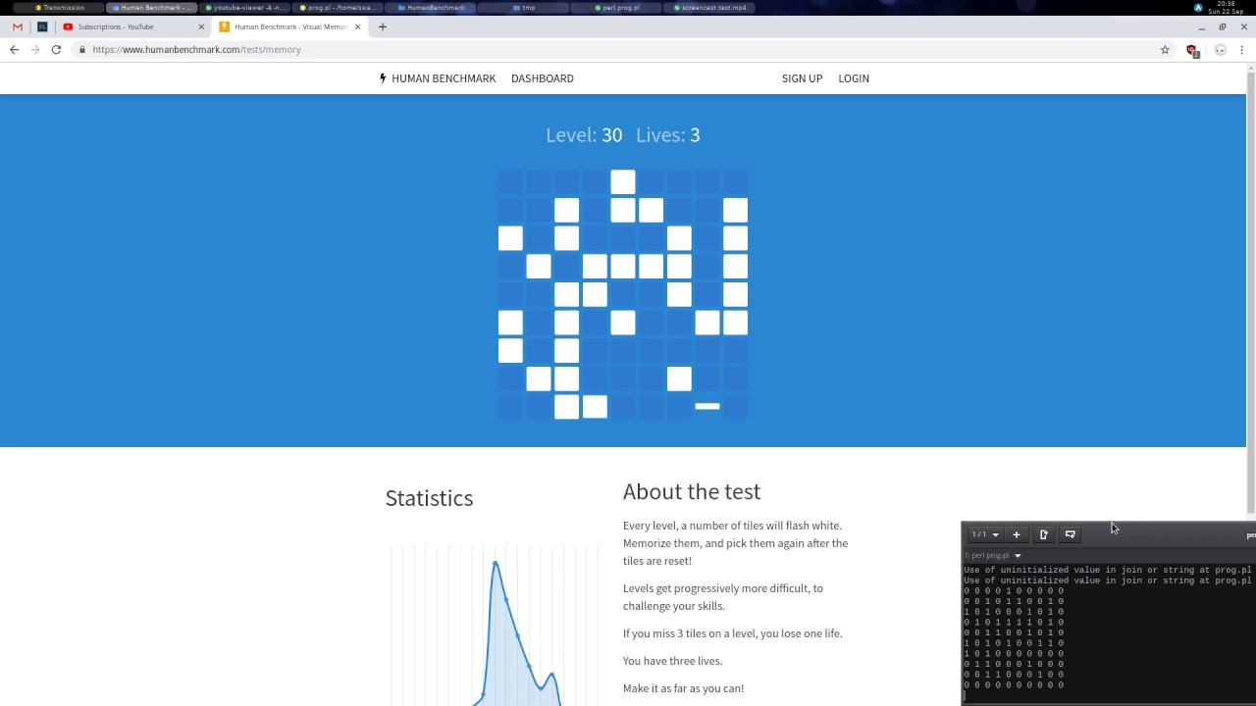Viewport: 1256px width, 706px height.
Task: Click the single white tile in the grid's top row
Action: tap(623, 181)
